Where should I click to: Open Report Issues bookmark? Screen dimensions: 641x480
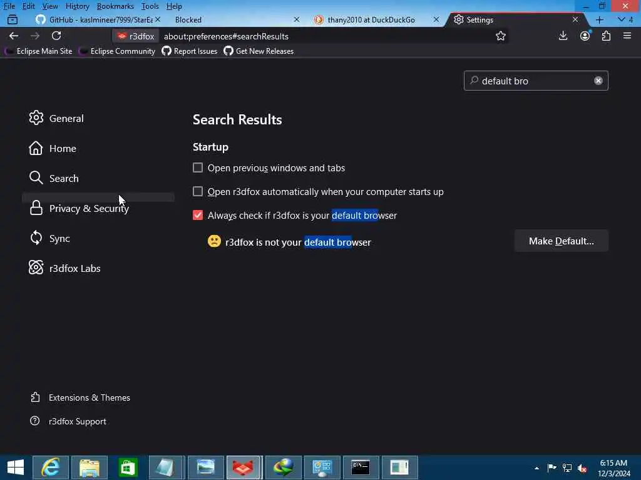[190, 51]
